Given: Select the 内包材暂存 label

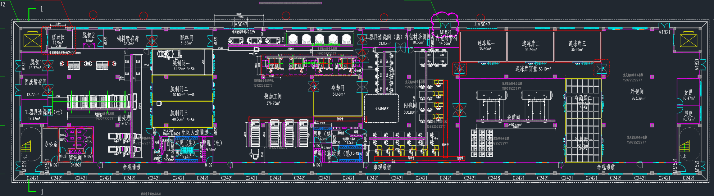Looking at the screenshot, I should 447,38.
